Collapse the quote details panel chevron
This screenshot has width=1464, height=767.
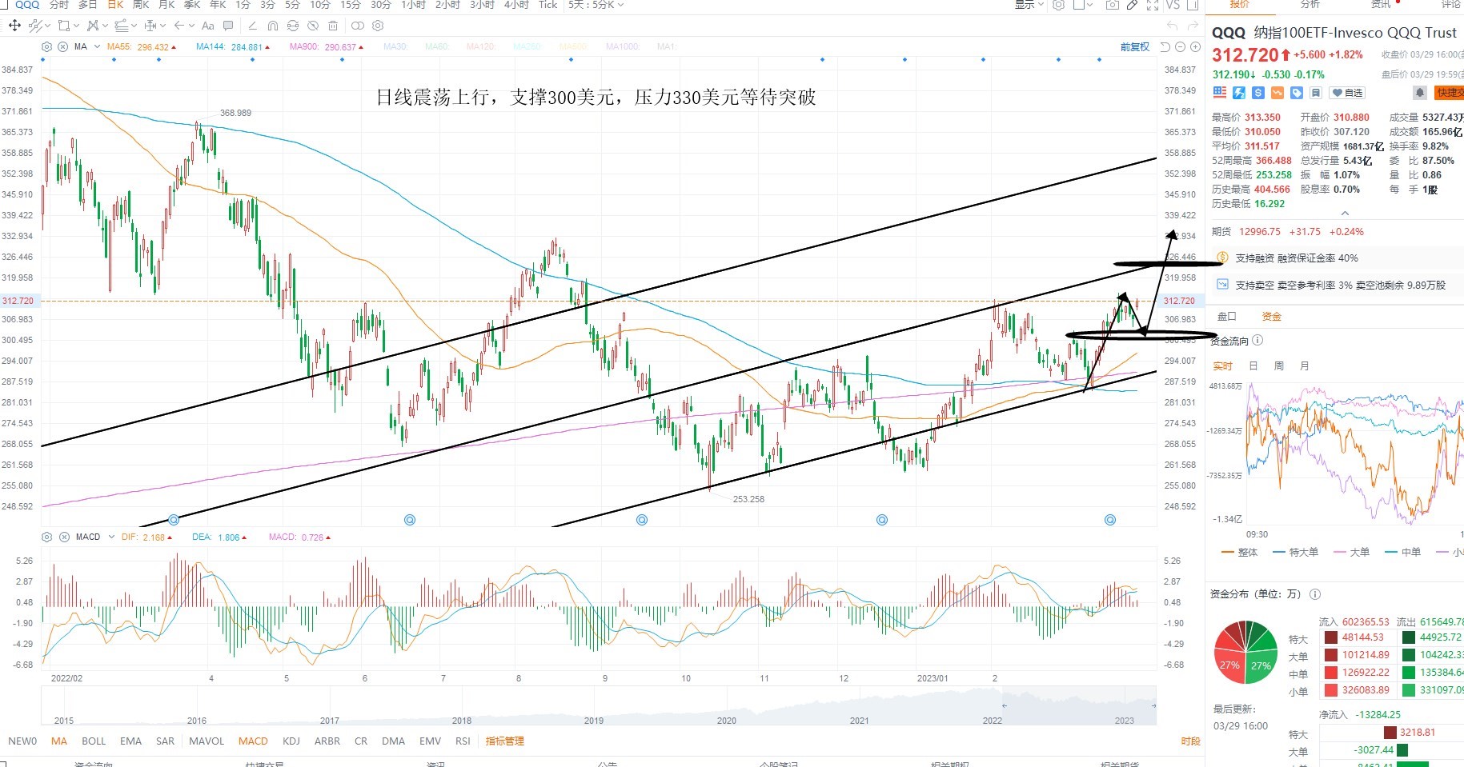click(1345, 214)
